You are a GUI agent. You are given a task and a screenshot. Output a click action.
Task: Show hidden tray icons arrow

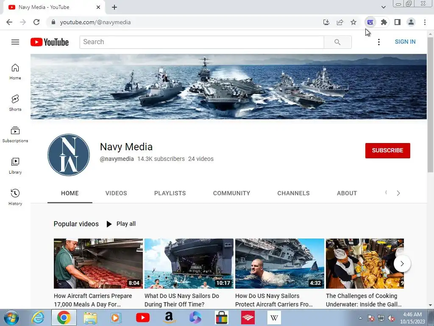point(360,318)
